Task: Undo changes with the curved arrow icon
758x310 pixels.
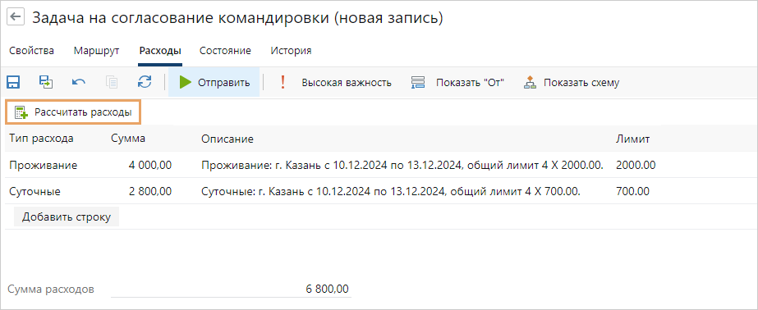Action: pos(79,82)
